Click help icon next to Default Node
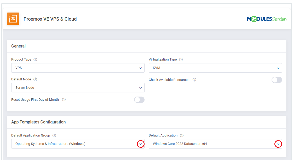The width and height of the screenshot is (293, 160). pyautogui.click(x=35, y=79)
